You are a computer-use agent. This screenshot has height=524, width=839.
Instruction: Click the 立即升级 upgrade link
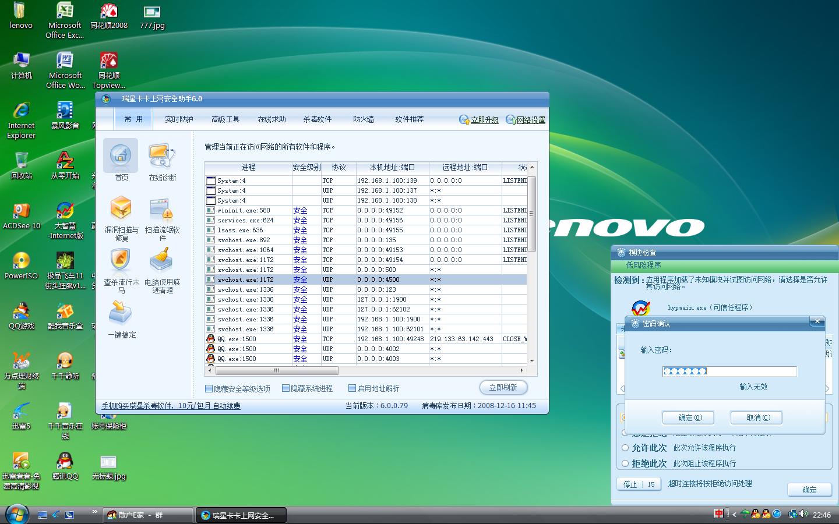pyautogui.click(x=484, y=120)
